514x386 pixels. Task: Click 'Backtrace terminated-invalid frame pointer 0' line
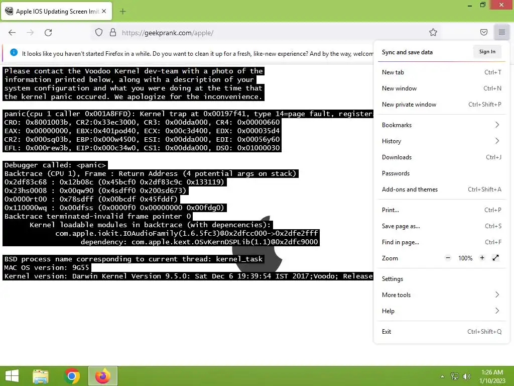(x=97, y=216)
